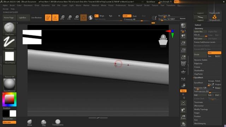Click the ZoomD3D icon in right shelf
Image resolution: width=226 pixels, height=127 pixels.
183,117
